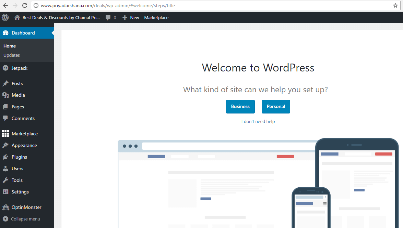Open the Dashboard menu item
This screenshot has height=228, width=403.
pyautogui.click(x=27, y=33)
